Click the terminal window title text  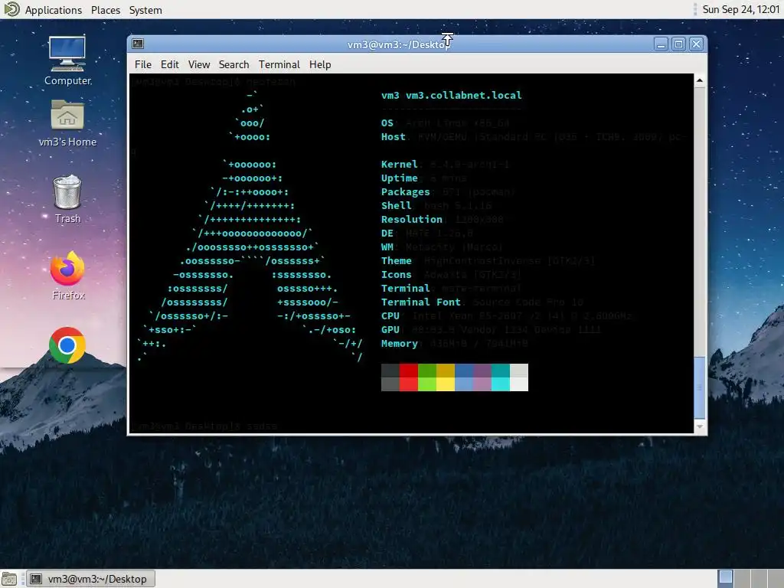398,44
